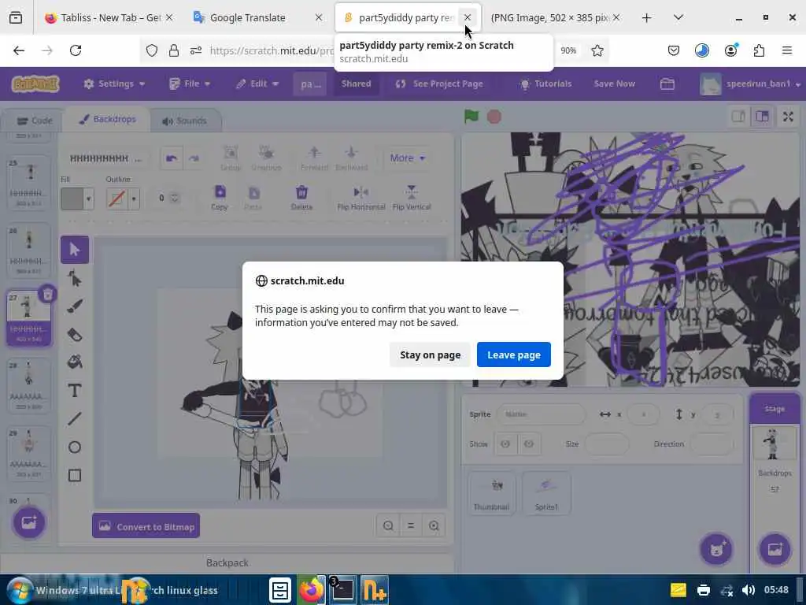Click Stay on page button
The width and height of the screenshot is (806, 605).
click(430, 354)
